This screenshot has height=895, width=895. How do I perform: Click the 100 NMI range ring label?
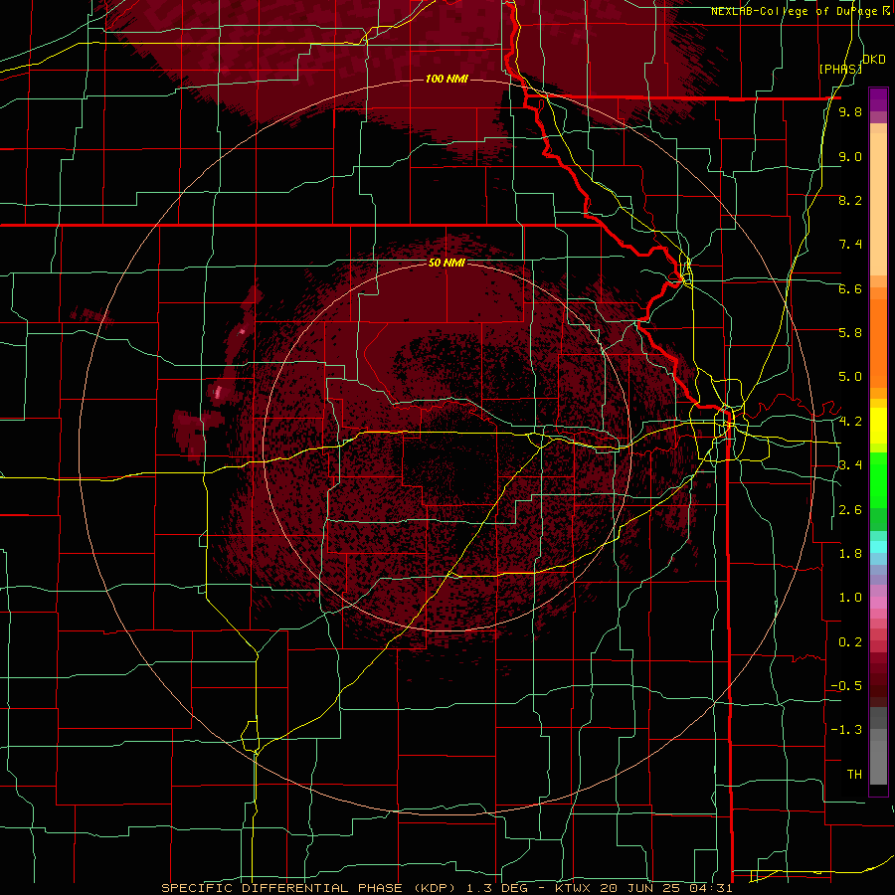tap(447, 79)
